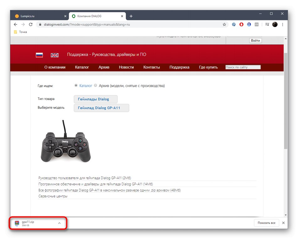
Task: Open Программное обеспечение и драйверы link
Action: (x=96, y=184)
